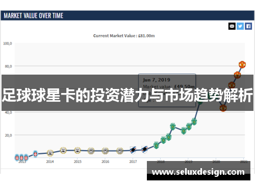Click the lowest Manchester United crest marker

(223, 108)
